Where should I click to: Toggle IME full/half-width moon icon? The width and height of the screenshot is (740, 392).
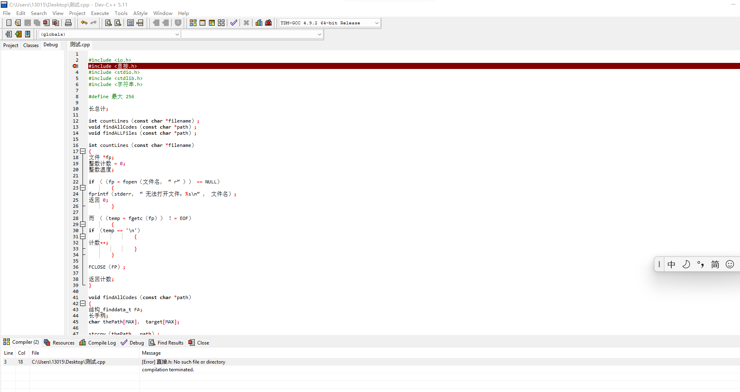click(686, 265)
